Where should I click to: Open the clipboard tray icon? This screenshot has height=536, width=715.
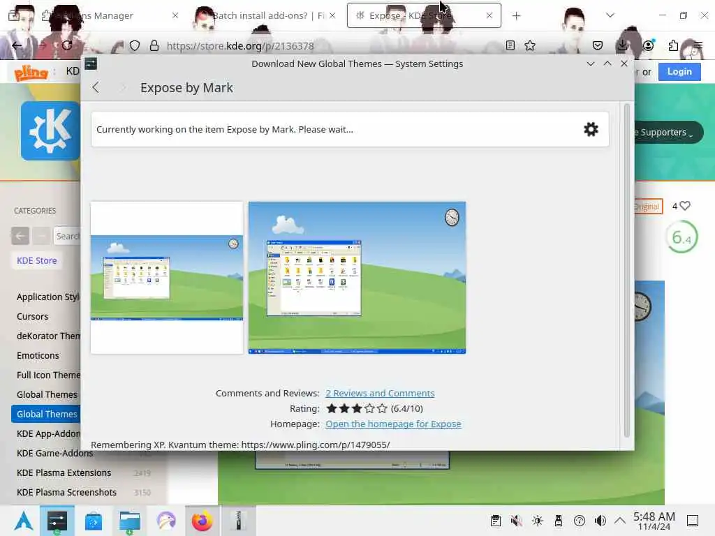(496, 521)
